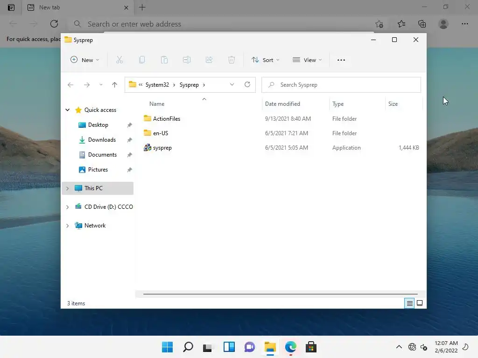Select the en-US folder icon
The width and height of the screenshot is (478, 358).
148,133
